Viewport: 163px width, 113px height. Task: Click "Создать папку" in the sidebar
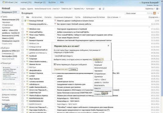[7, 44]
